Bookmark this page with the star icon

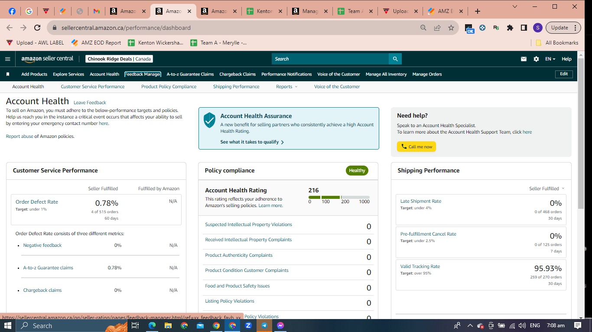451,28
